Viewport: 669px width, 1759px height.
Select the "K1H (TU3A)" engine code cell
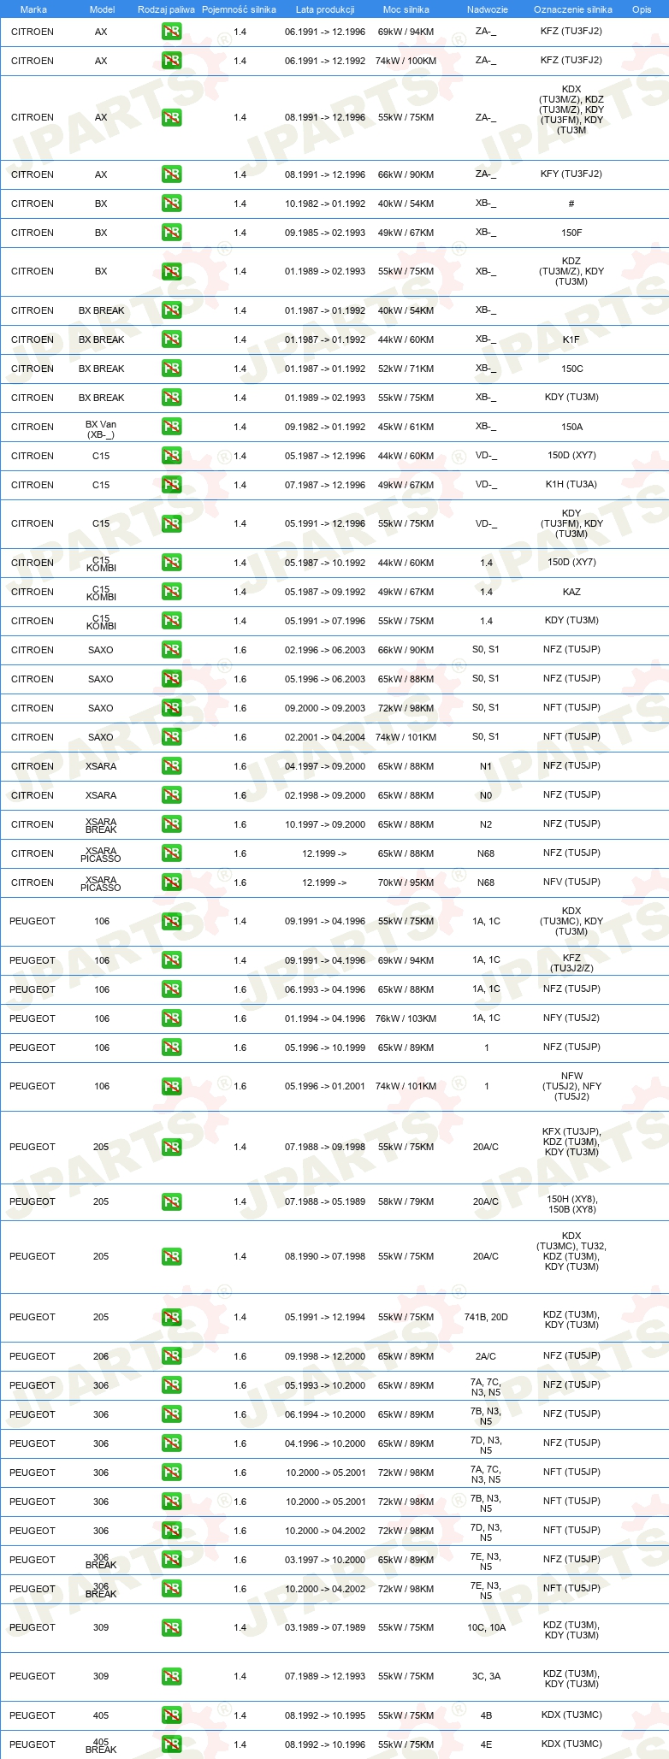point(571,485)
